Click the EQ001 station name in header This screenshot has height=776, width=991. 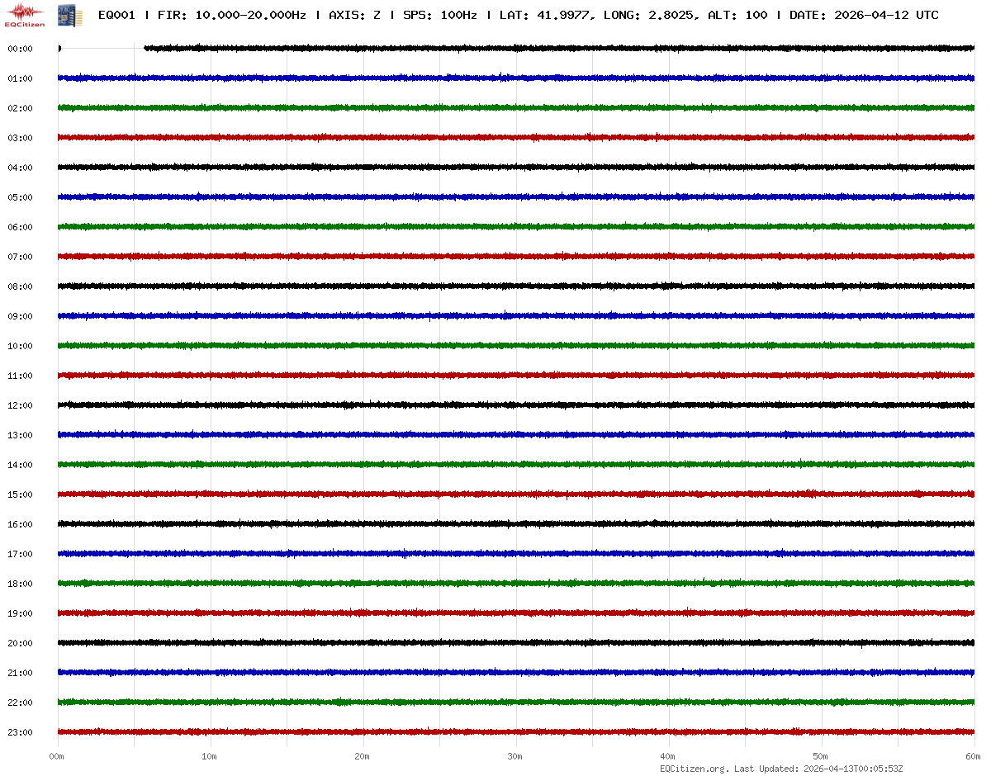pyautogui.click(x=116, y=15)
